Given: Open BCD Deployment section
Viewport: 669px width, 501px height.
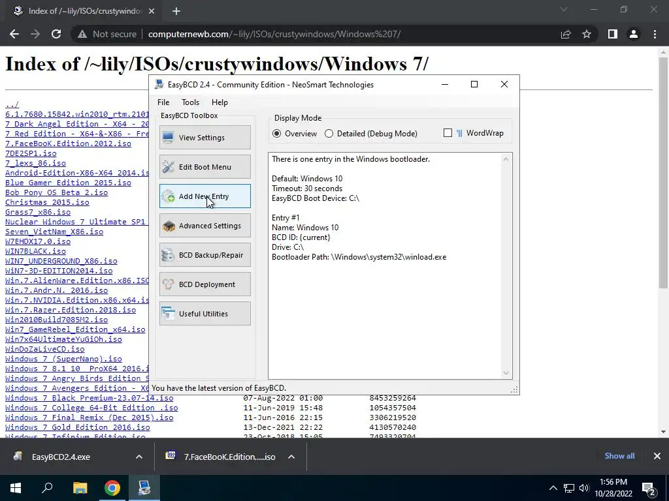Looking at the screenshot, I should click(x=204, y=284).
